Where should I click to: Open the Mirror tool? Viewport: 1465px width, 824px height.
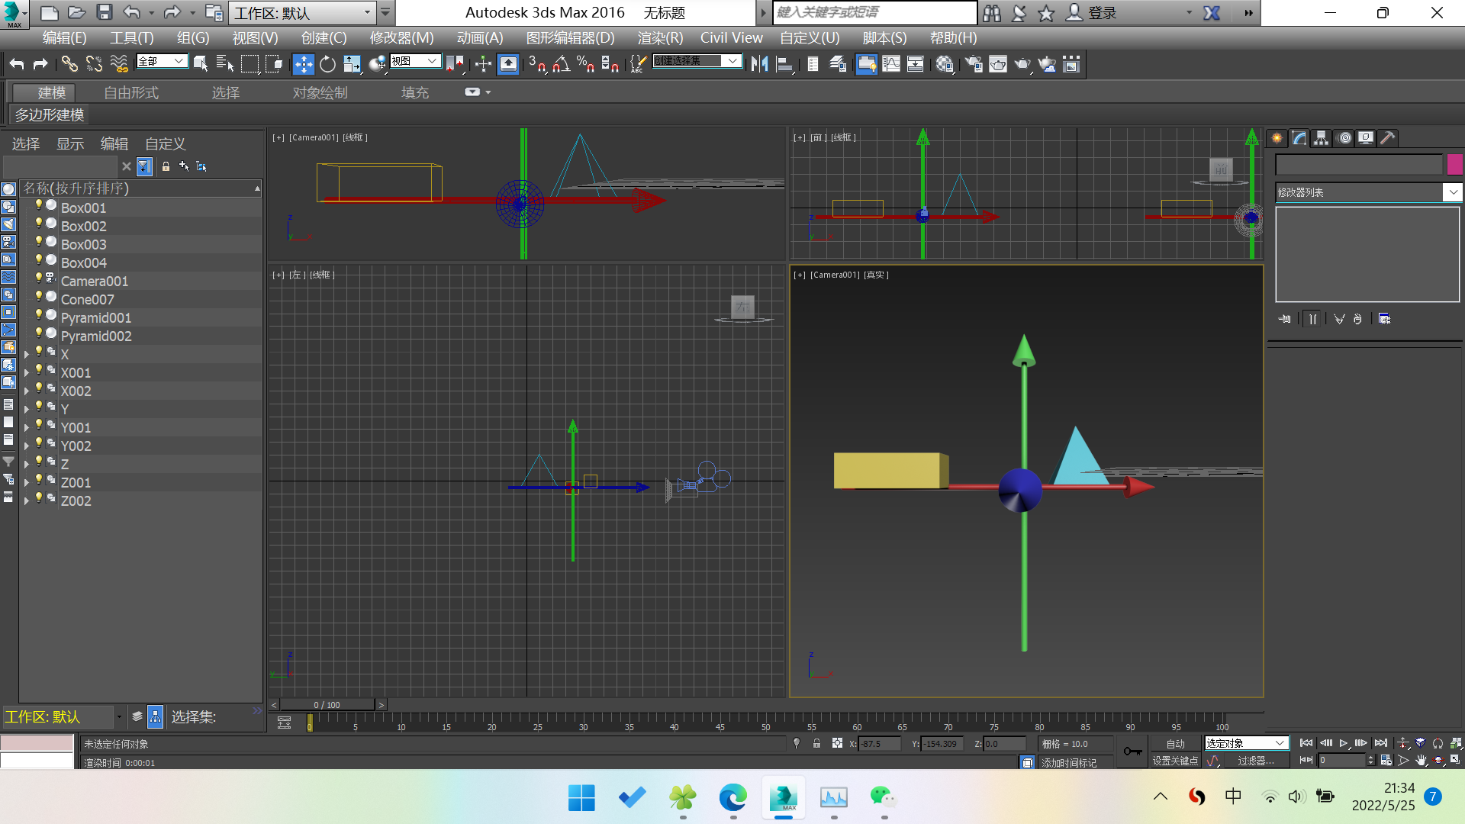point(759,65)
